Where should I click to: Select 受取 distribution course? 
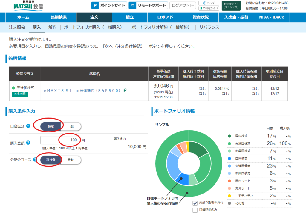click(x=70, y=160)
